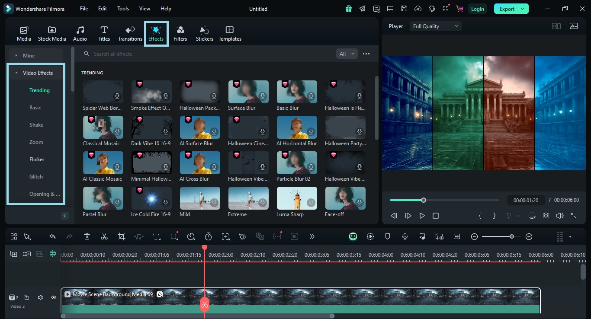The height and width of the screenshot is (319, 591).
Task: Lock the Video 2 track
Action: pyautogui.click(x=27, y=297)
